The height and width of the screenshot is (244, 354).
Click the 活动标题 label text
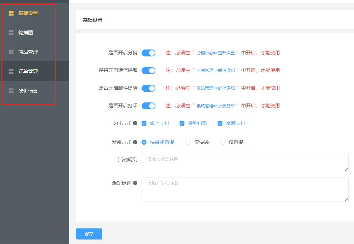coord(122,183)
